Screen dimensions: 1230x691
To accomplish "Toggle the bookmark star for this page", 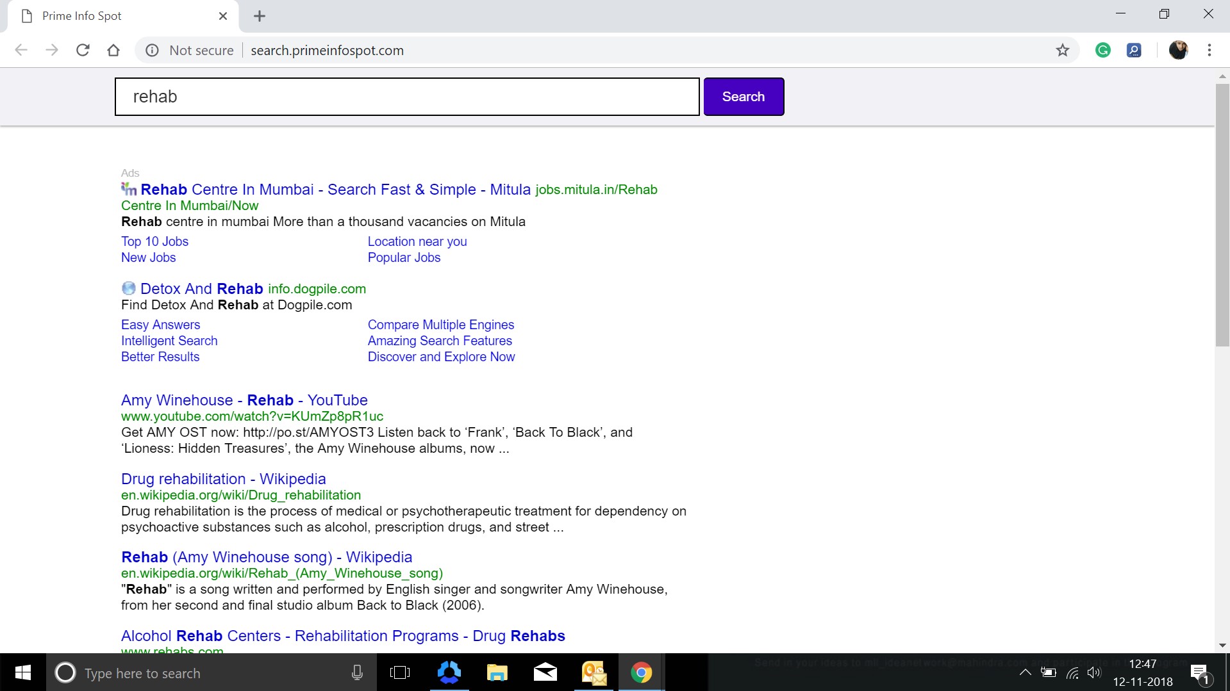I will [x=1063, y=50].
